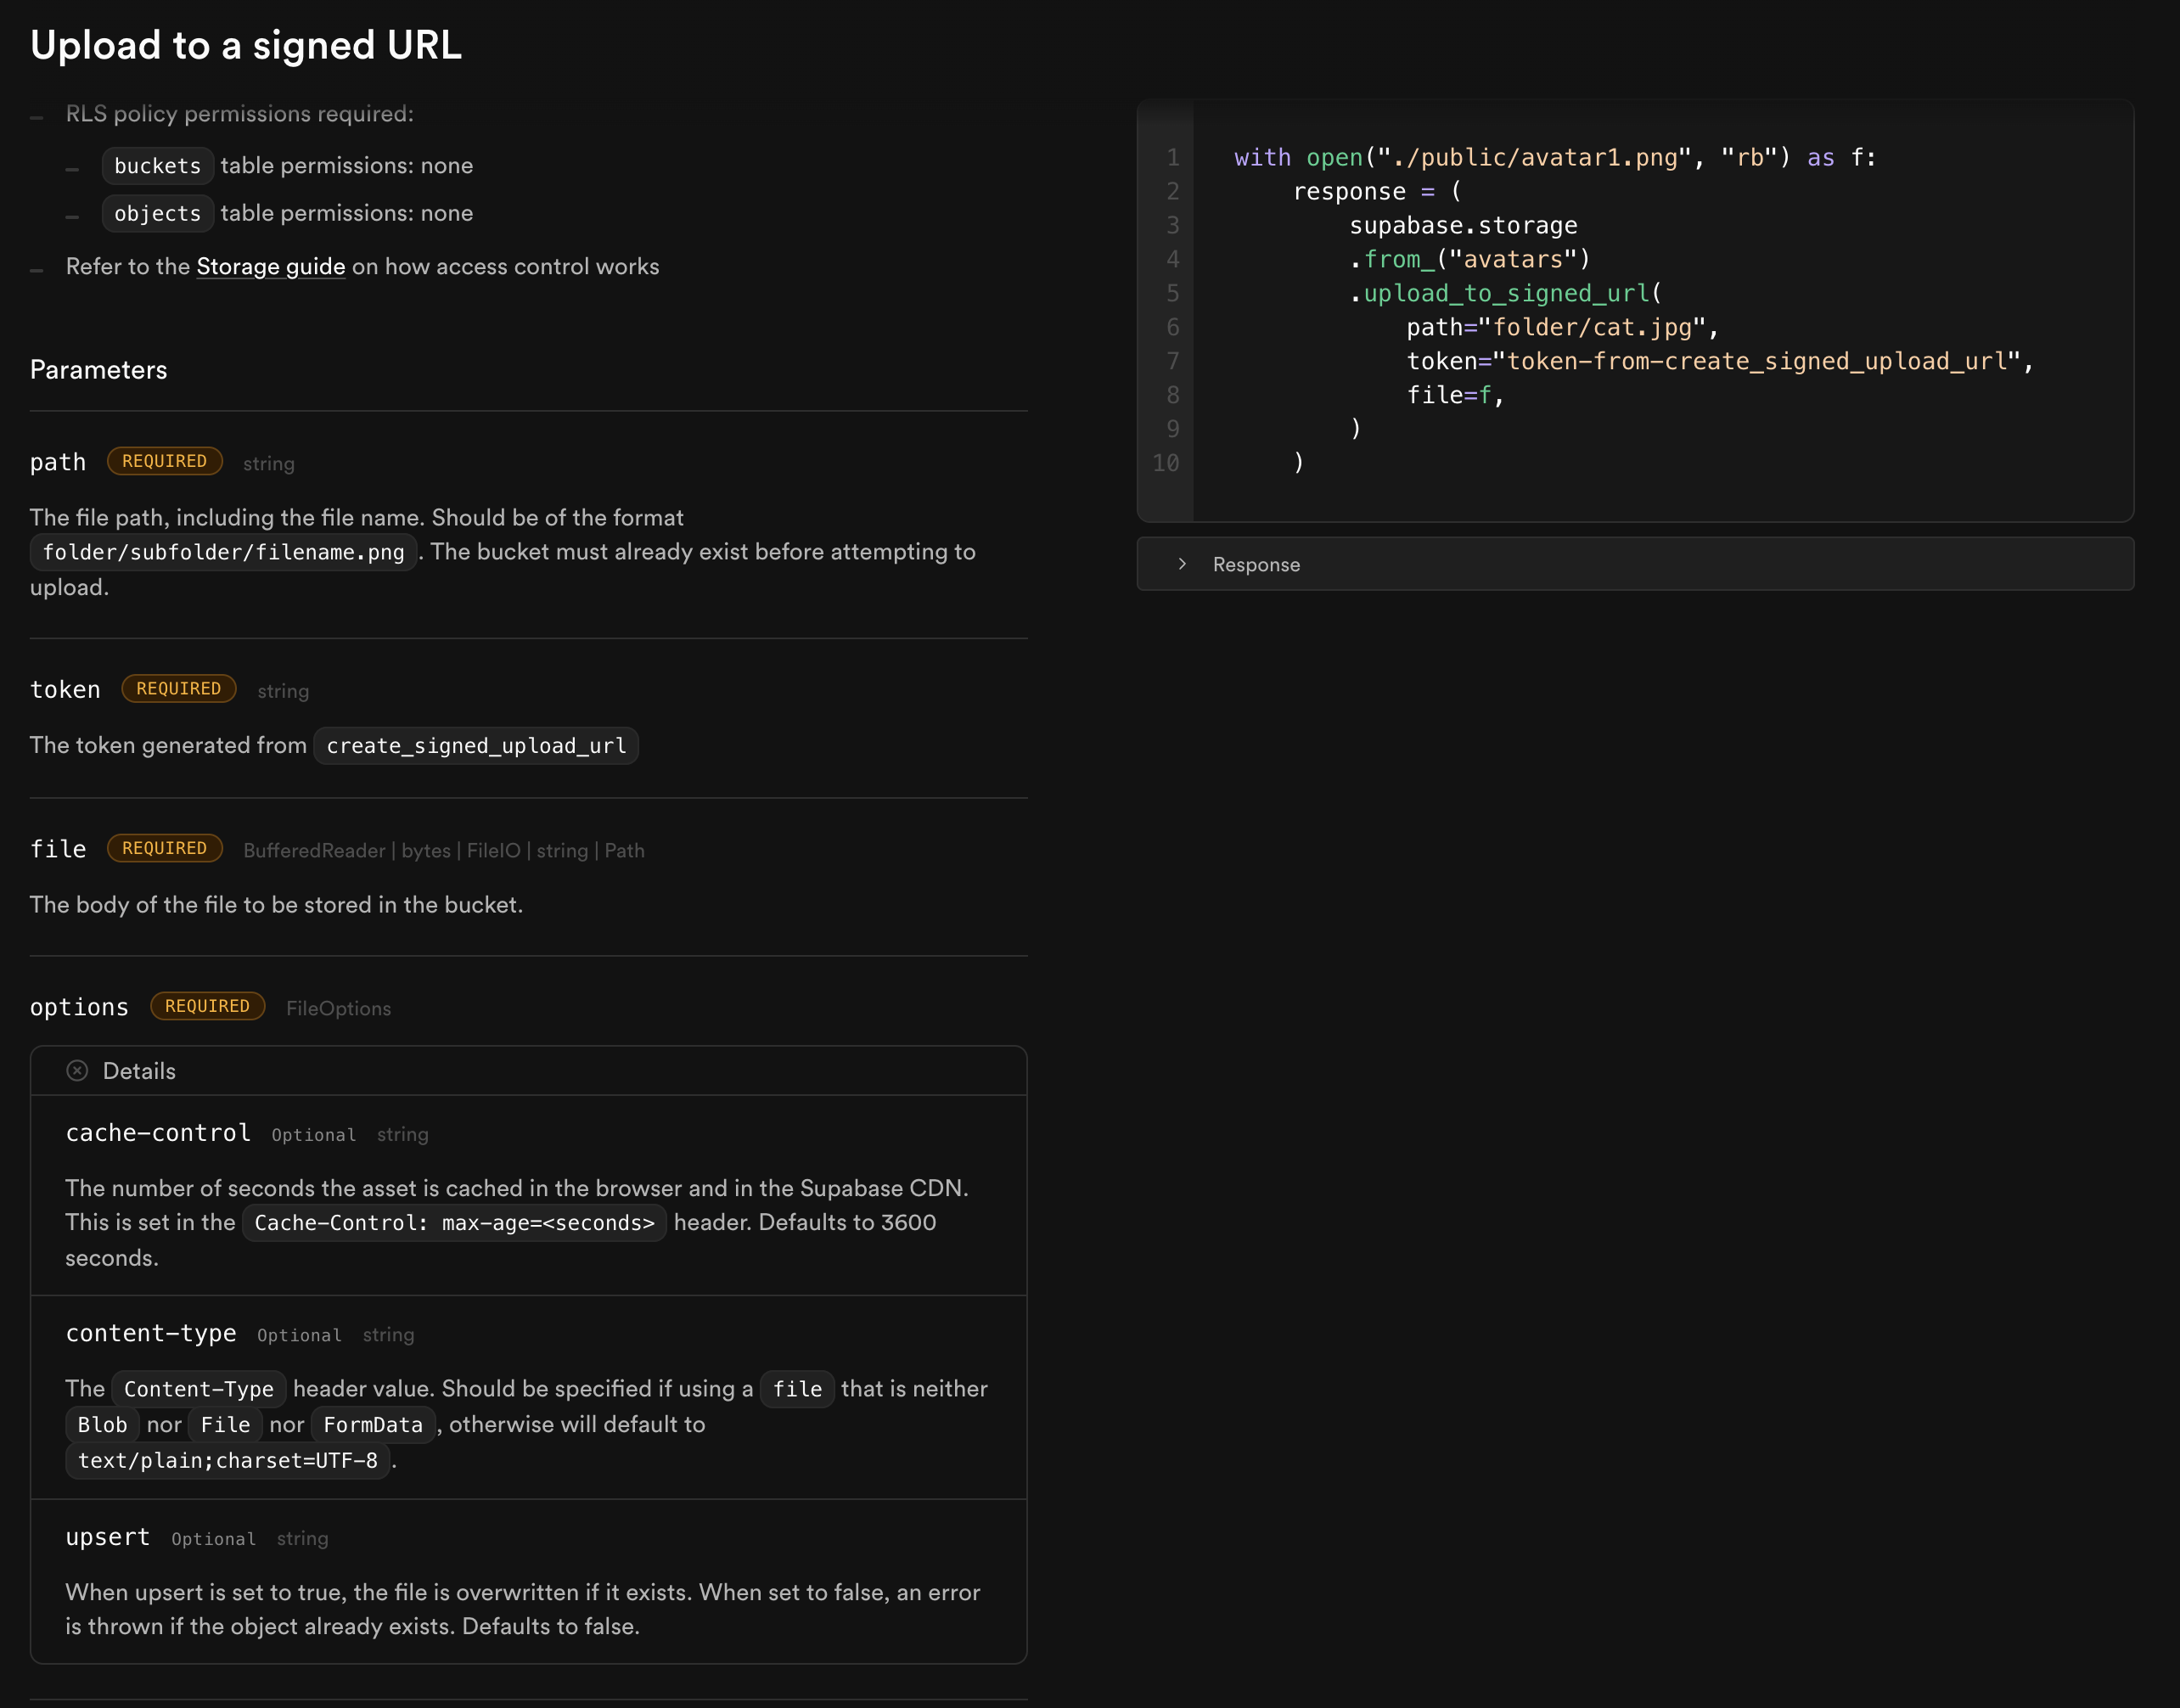Screen dimensions: 2180x1708
Task: Click the Upload to a signed URL heading
Action: pyautogui.click(x=246, y=45)
